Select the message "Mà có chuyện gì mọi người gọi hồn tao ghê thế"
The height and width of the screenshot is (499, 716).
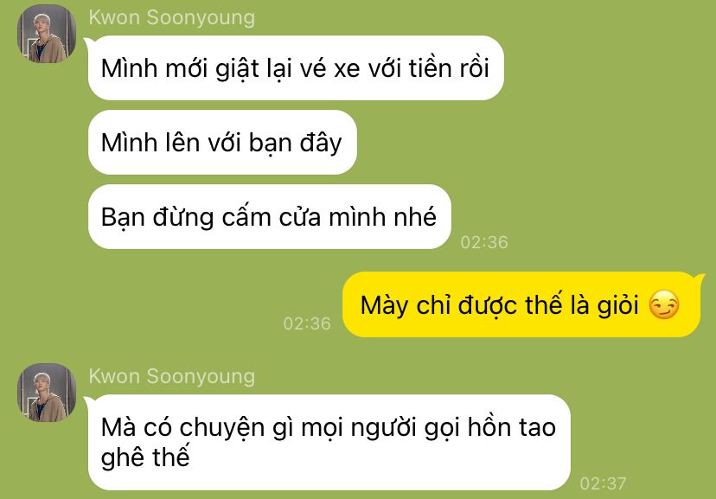click(329, 443)
